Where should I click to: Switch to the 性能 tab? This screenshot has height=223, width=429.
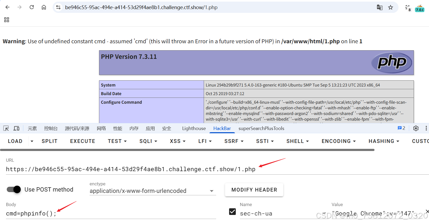118,128
